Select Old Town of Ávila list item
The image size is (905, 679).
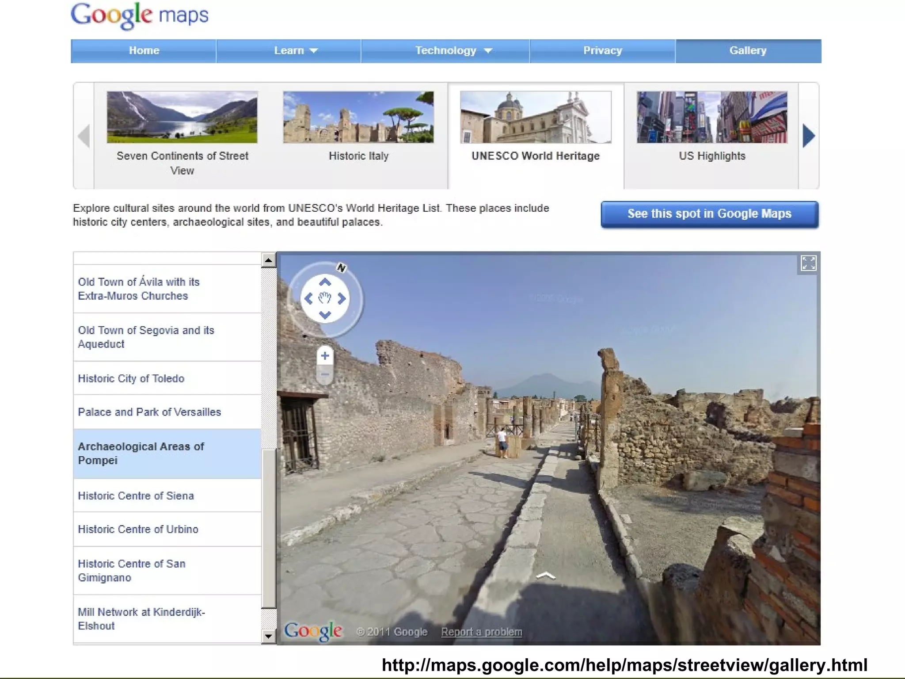point(167,289)
